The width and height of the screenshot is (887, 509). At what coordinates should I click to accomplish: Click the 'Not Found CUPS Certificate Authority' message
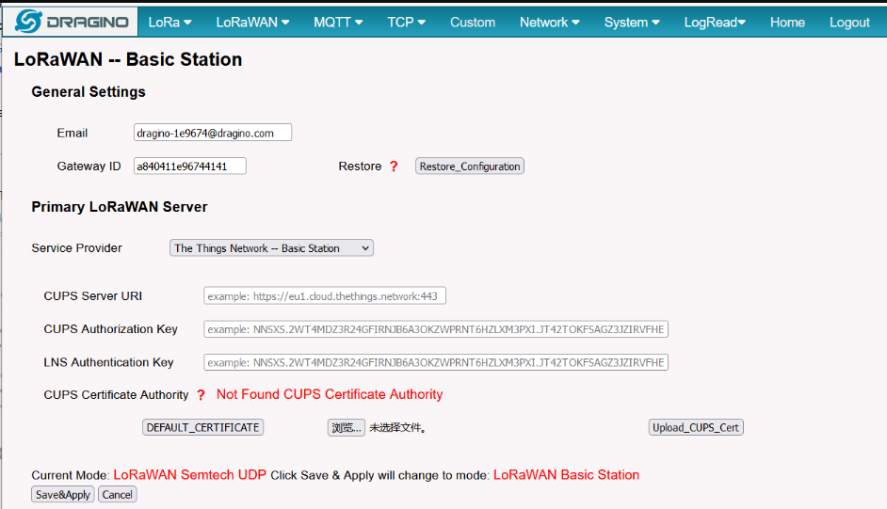click(330, 394)
